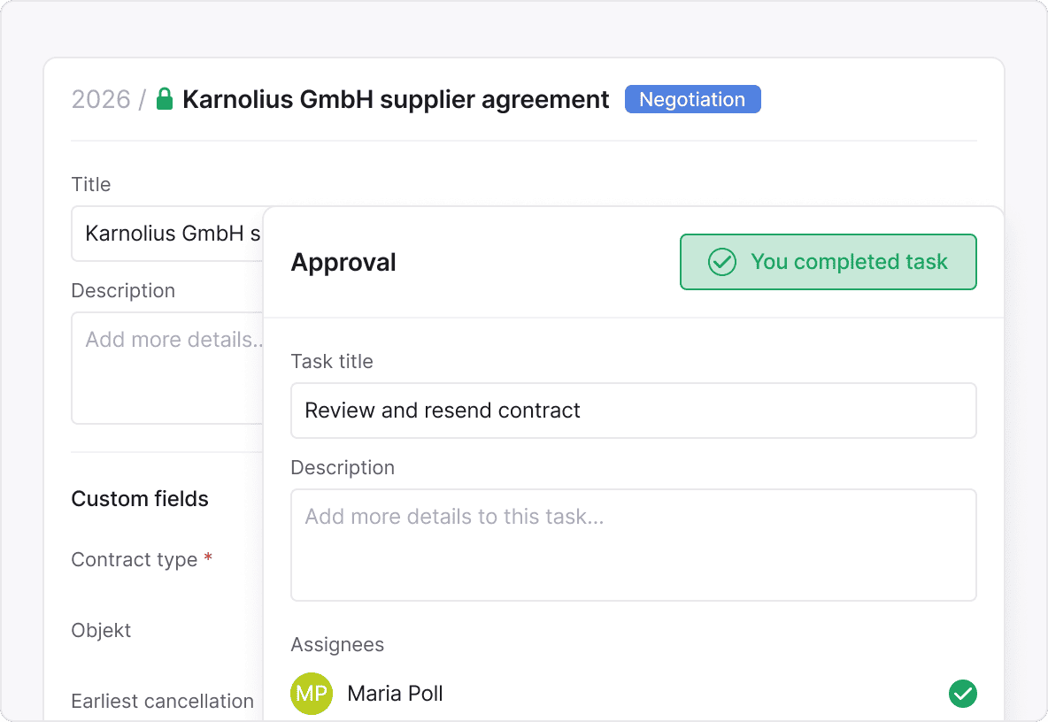
Task: Click the Custom fields section heading
Action: click(140, 499)
